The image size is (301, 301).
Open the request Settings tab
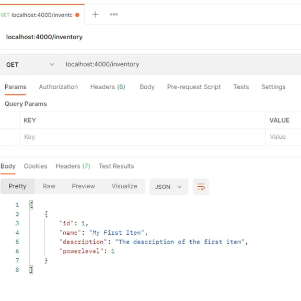tap(273, 87)
